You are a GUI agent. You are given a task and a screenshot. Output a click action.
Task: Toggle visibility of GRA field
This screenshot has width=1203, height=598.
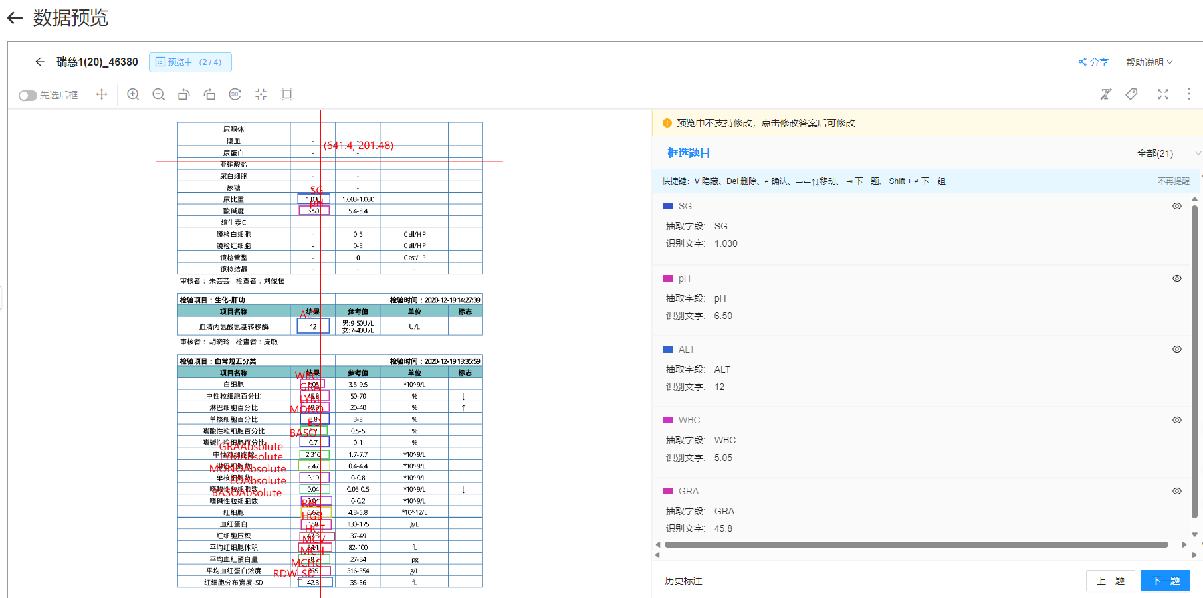tap(1177, 491)
